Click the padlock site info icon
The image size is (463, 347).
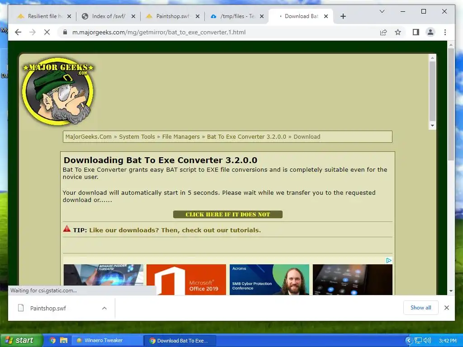click(x=65, y=32)
